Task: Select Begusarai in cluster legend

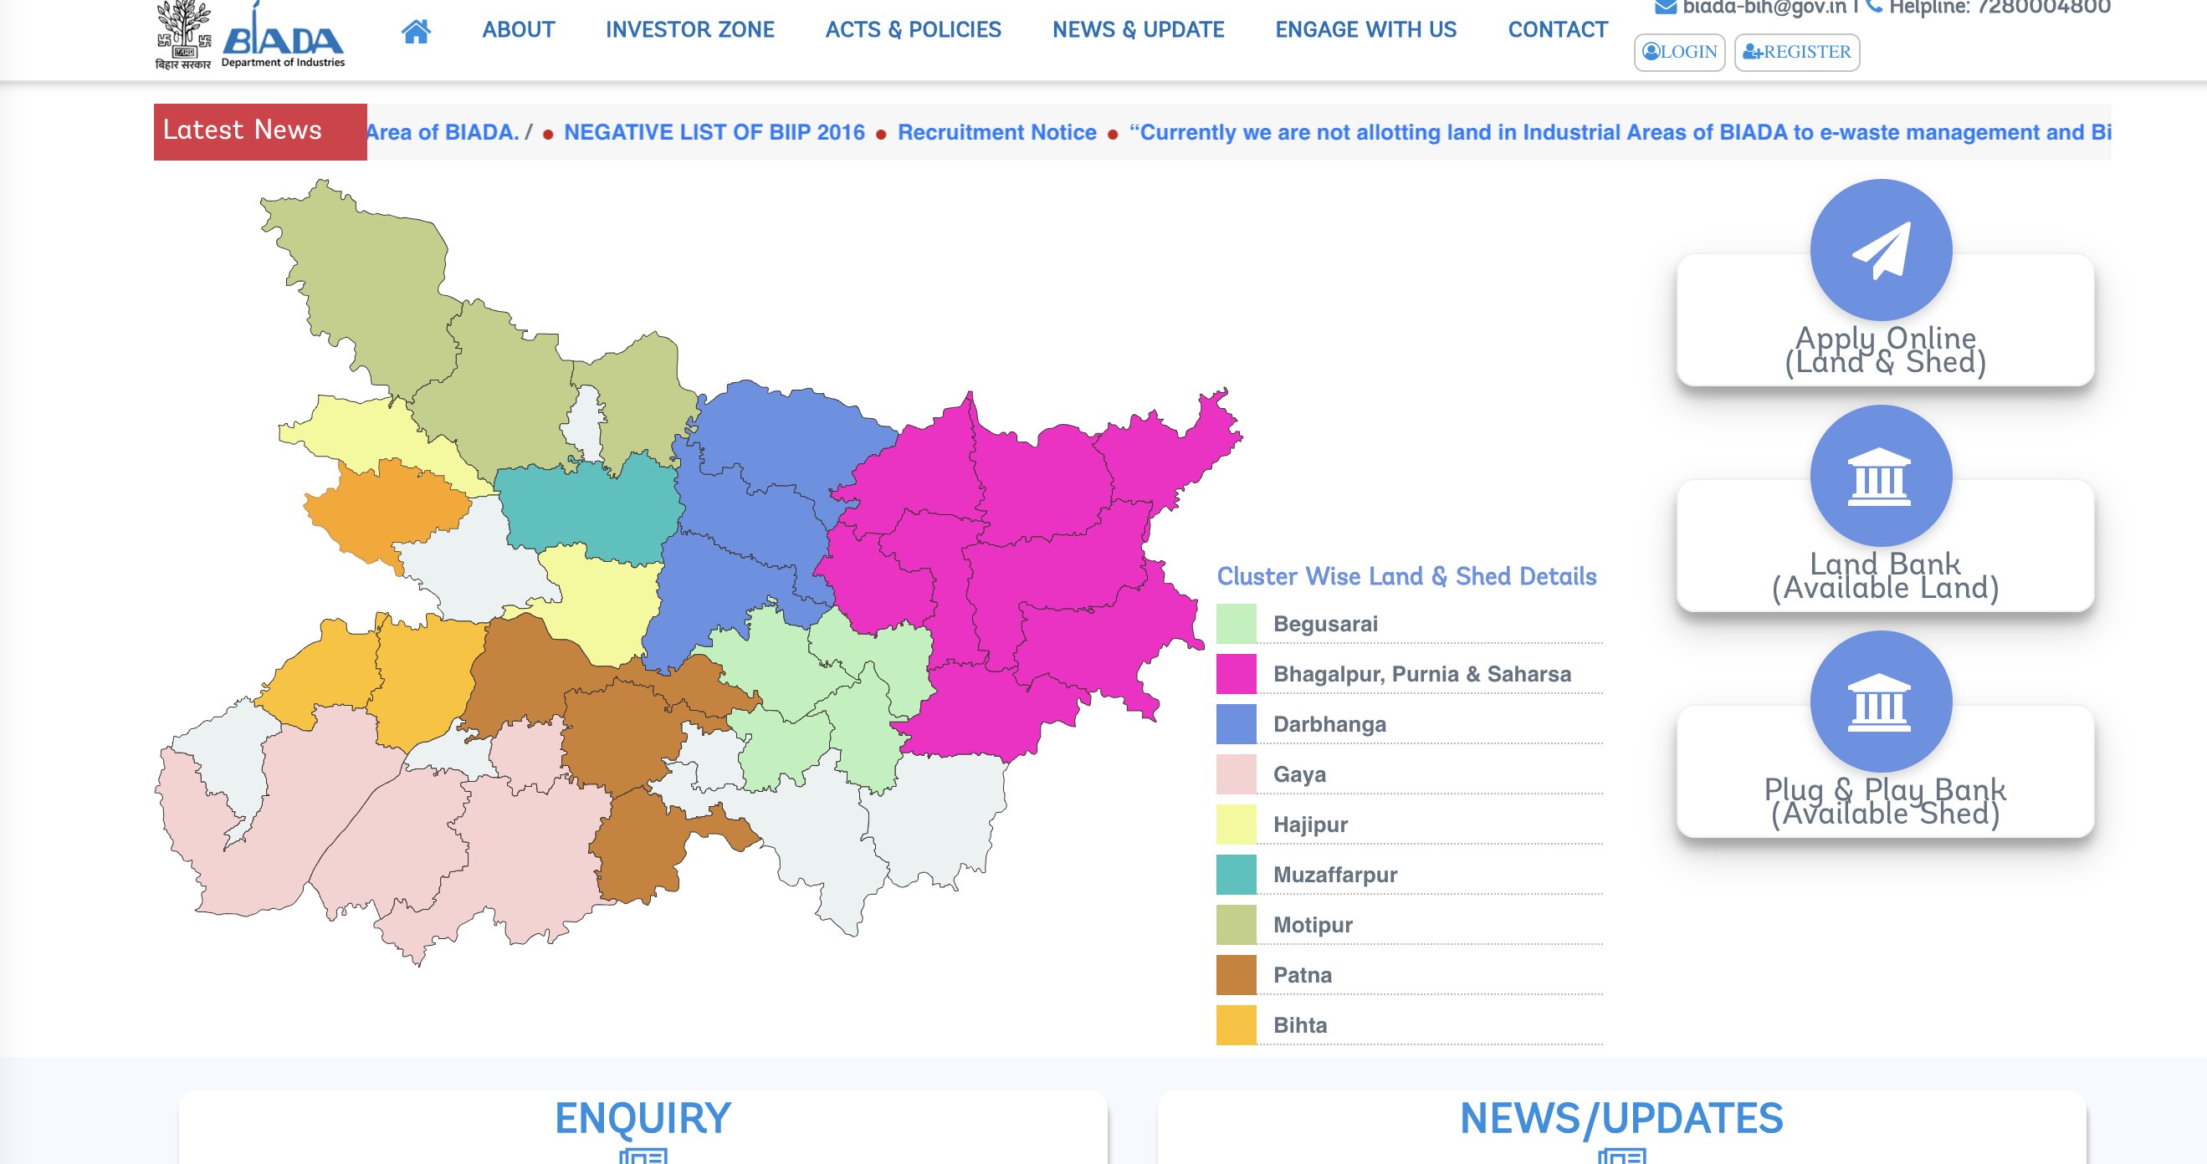Action: coord(1325,624)
